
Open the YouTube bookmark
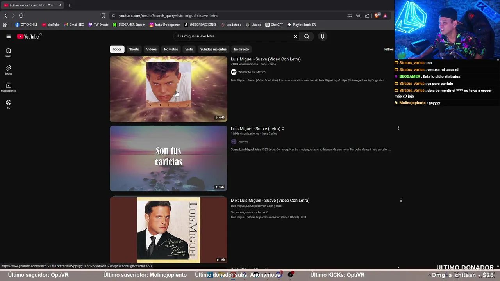51,25
